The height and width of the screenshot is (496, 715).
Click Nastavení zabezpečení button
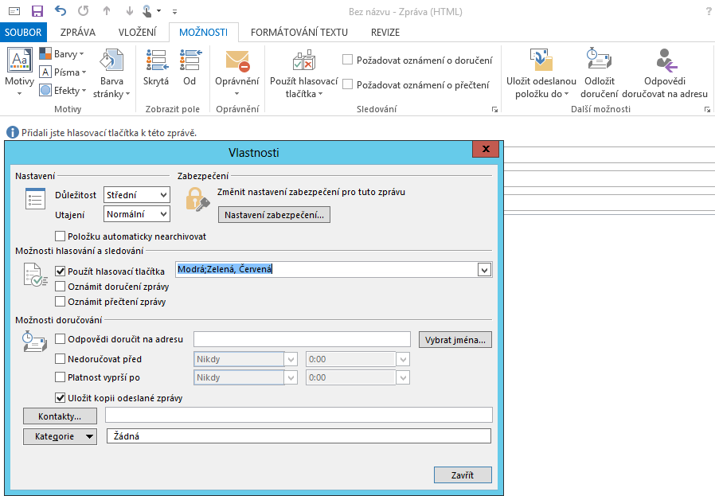pyautogui.click(x=274, y=215)
